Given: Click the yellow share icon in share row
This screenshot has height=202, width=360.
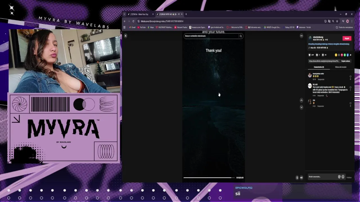Looking at the screenshot, I should point(336,55).
